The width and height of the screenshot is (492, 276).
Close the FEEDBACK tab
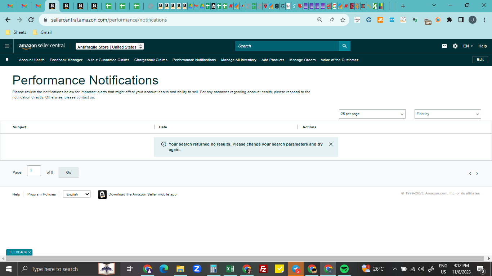[30, 252]
